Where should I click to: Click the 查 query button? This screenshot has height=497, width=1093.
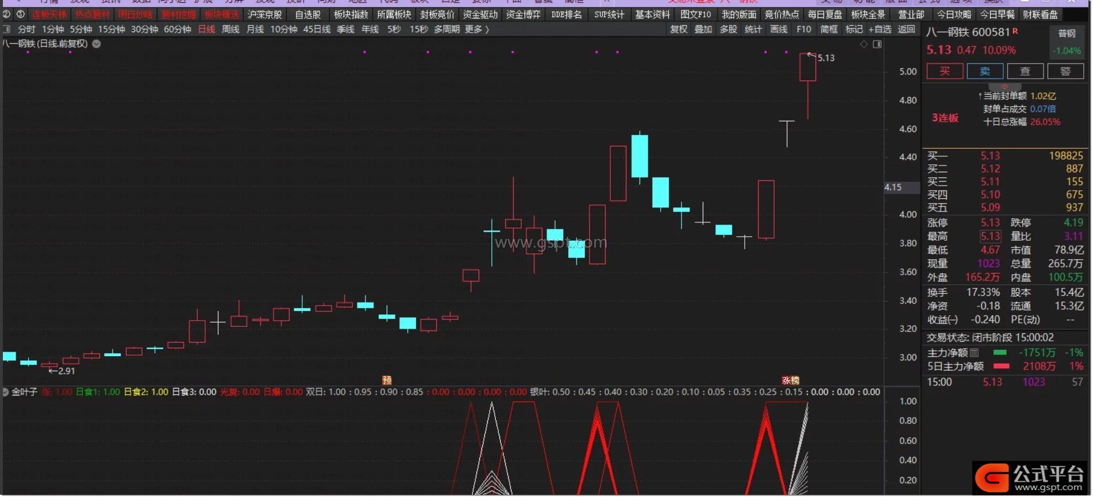(x=1025, y=71)
